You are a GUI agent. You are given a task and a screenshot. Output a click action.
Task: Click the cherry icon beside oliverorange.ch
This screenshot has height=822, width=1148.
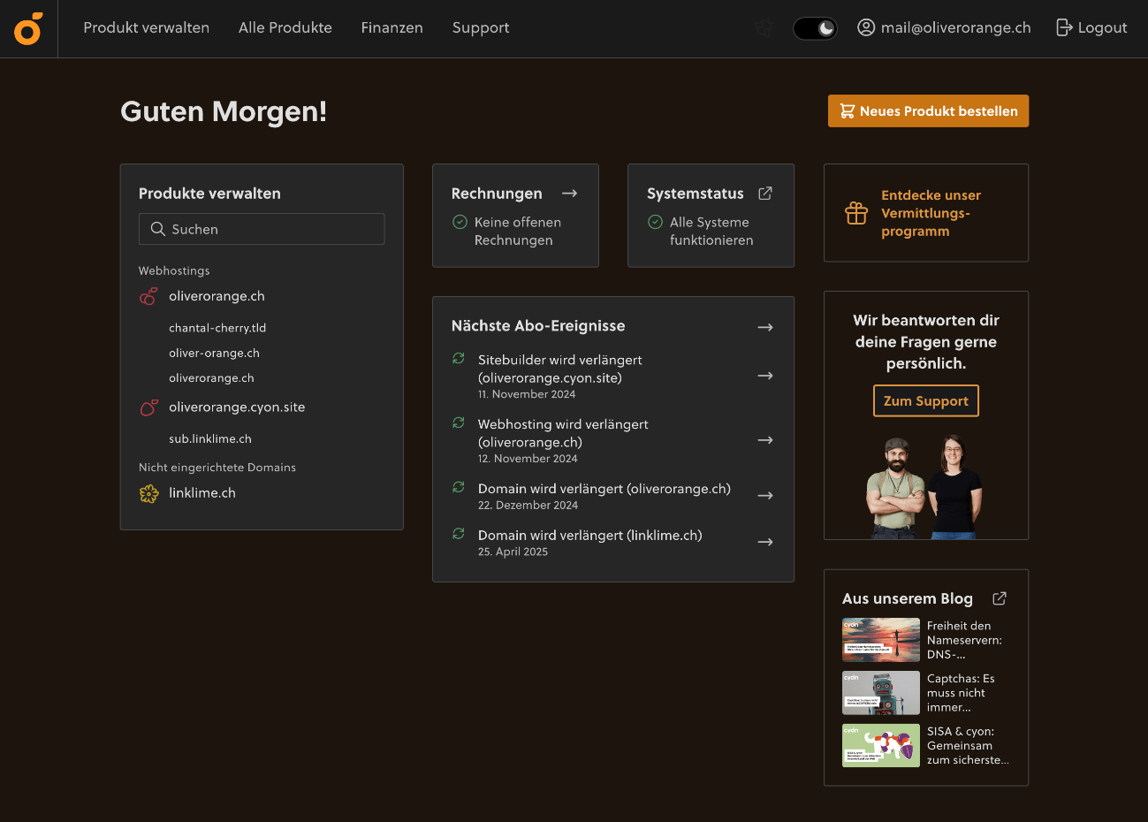pos(148,296)
